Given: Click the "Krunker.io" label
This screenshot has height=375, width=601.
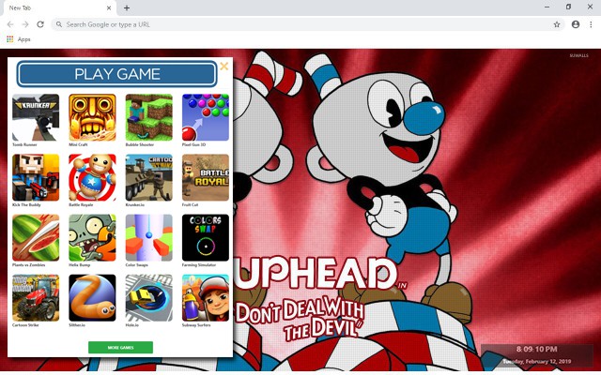Looking at the screenshot, I should click(135, 204).
